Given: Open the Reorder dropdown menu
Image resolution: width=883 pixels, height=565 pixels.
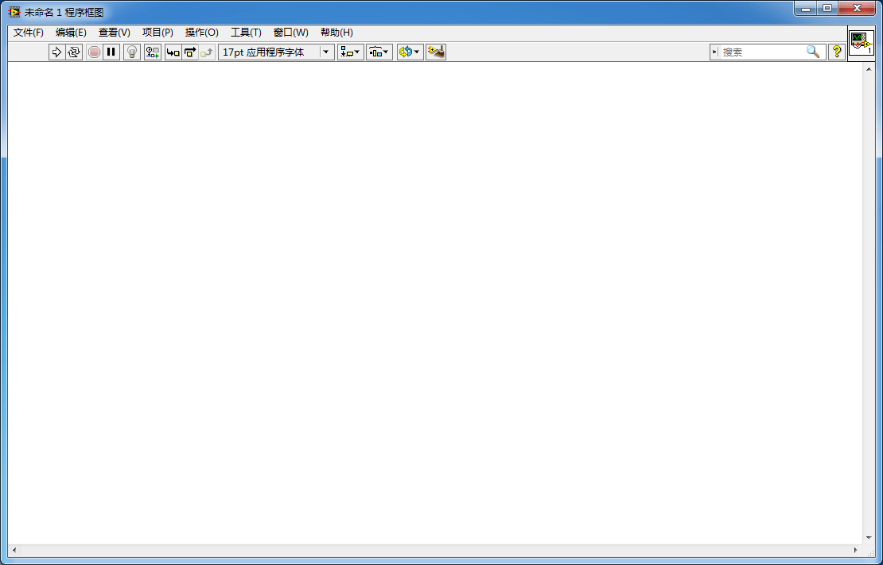Looking at the screenshot, I should click(x=410, y=52).
